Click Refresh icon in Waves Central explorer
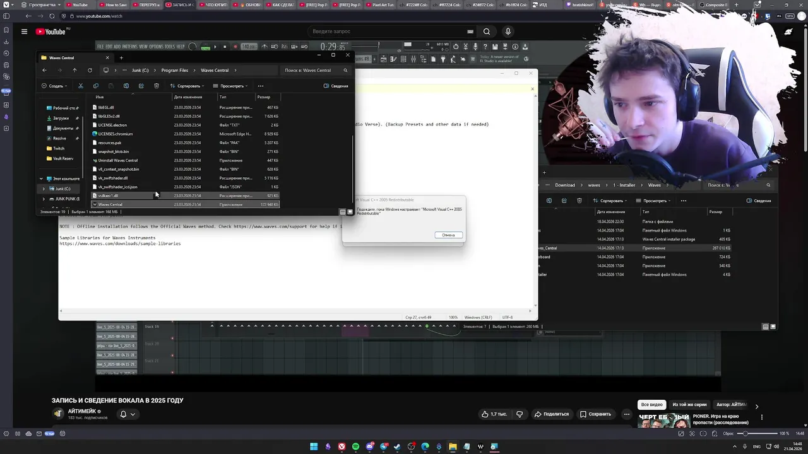Screen dimensions: 808x454 (x=90, y=70)
